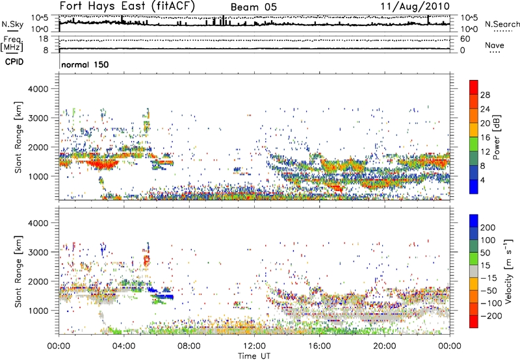Click the date '11/Aug/2010'

click(415, 6)
